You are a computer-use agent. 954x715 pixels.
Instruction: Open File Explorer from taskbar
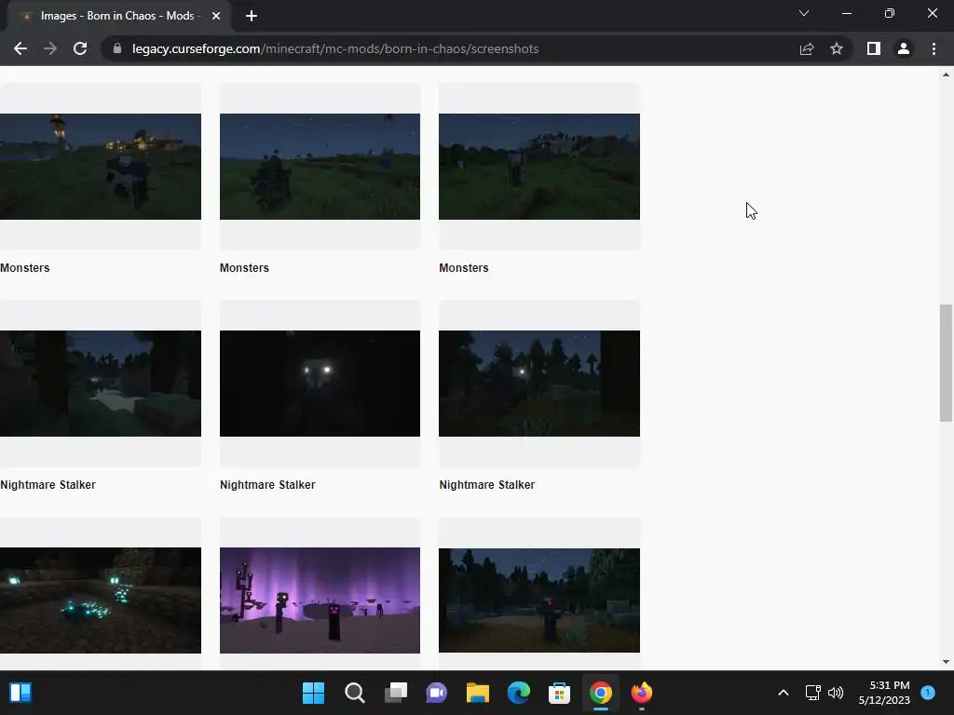pos(478,693)
